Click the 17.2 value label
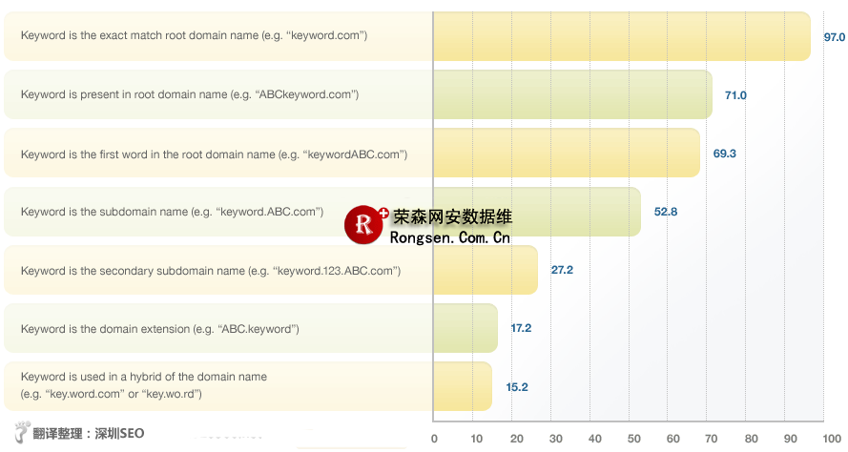The image size is (848, 452). 521,328
